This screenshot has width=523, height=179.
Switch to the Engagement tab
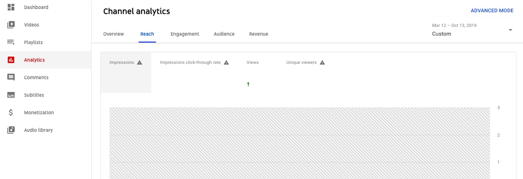(x=185, y=34)
